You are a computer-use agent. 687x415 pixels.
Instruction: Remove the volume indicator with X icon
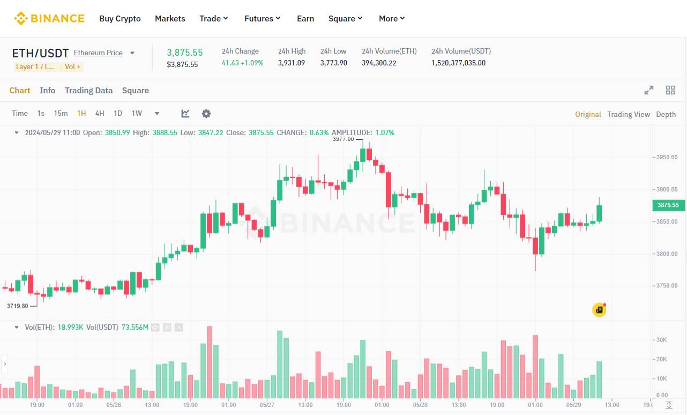179,327
